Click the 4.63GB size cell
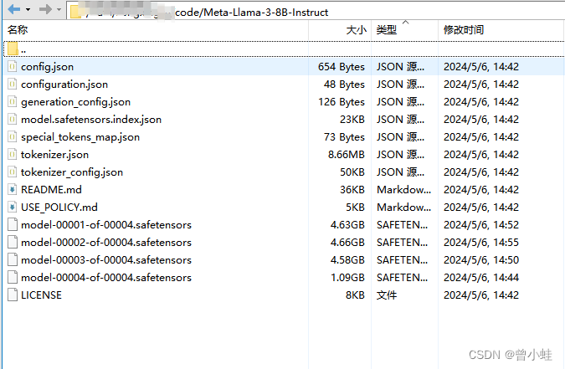The width and height of the screenshot is (565, 369). click(x=347, y=225)
